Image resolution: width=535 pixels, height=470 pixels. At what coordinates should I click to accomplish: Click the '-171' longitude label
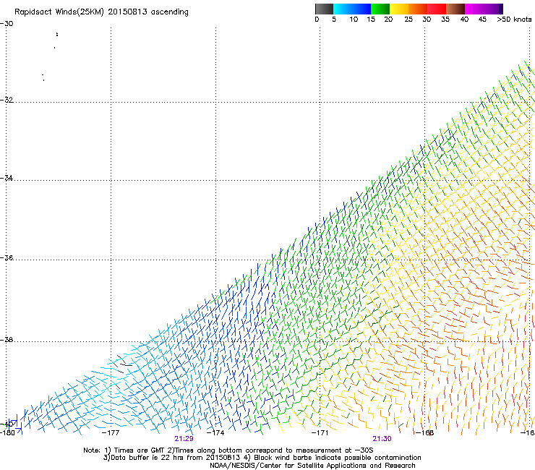pyautogui.click(x=320, y=433)
